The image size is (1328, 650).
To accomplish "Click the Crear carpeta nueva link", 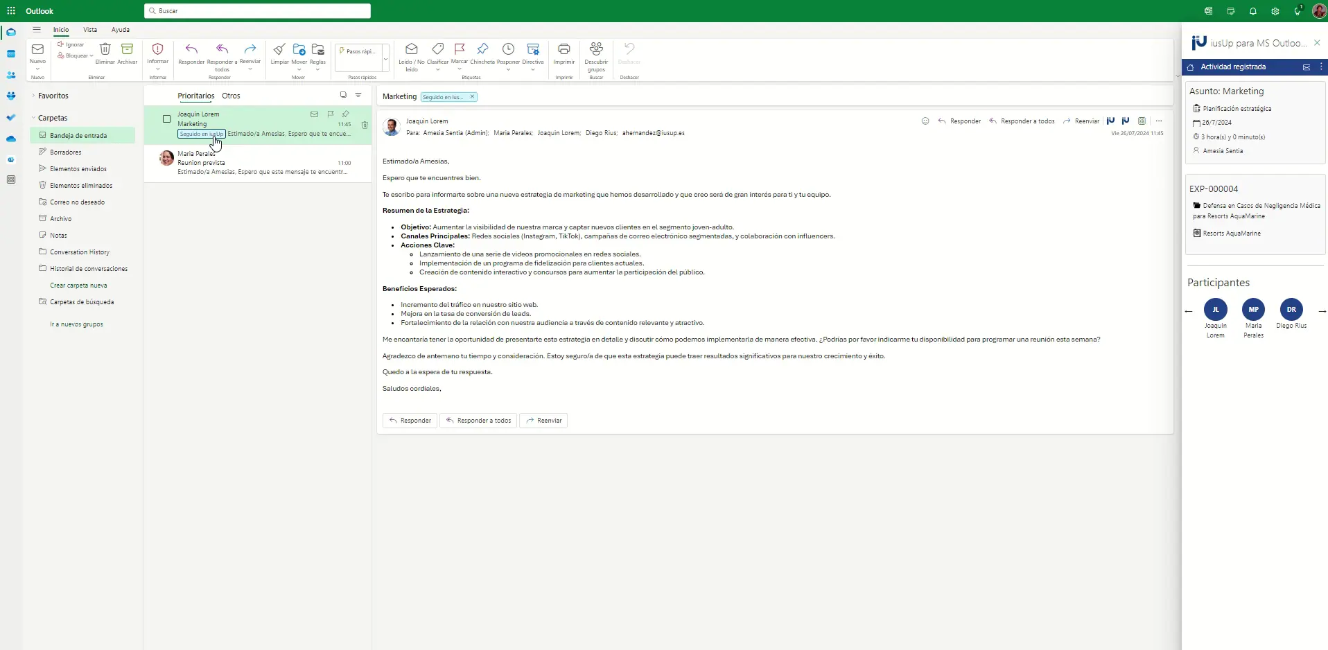I will click(x=78, y=286).
